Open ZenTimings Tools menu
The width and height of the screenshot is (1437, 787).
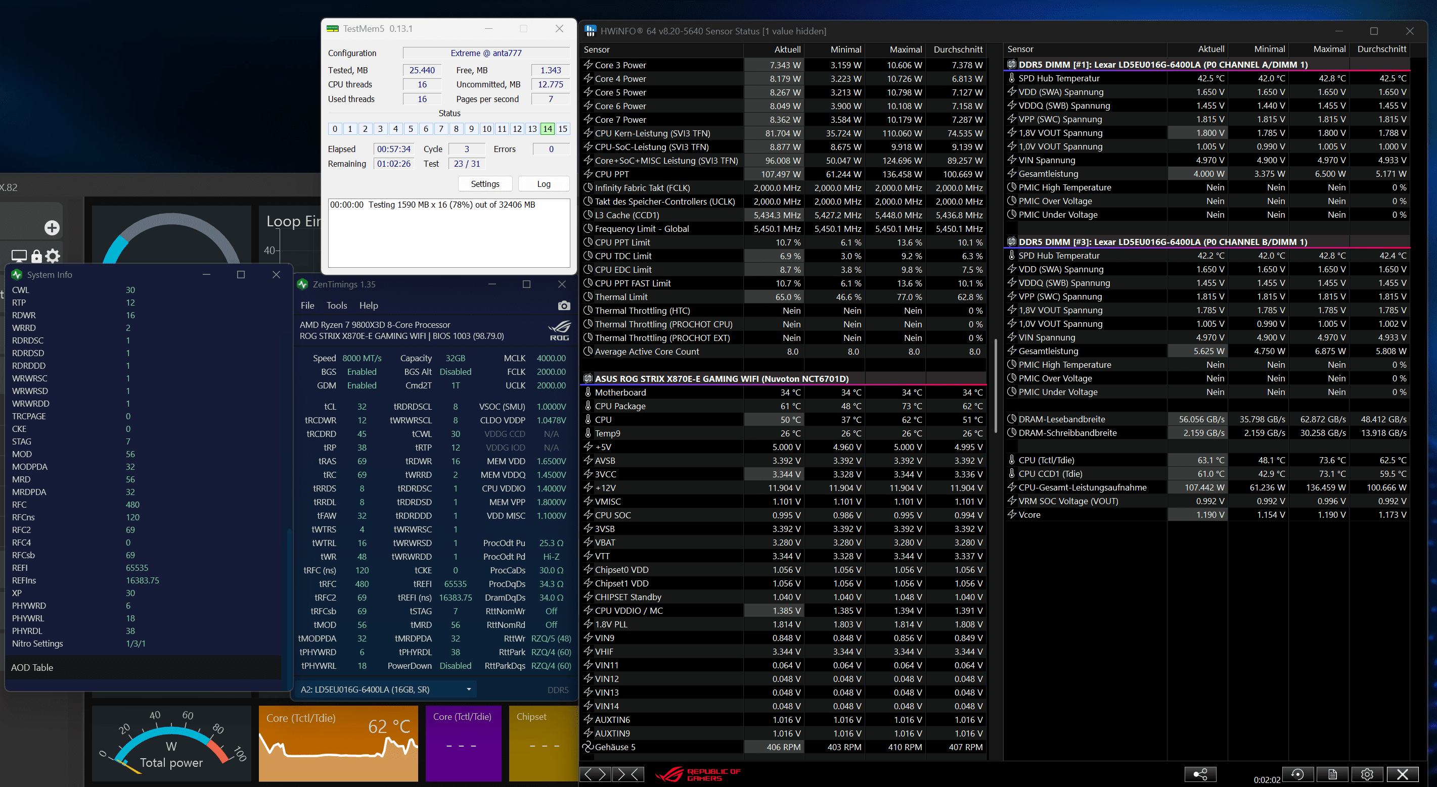tap(336, 306)
